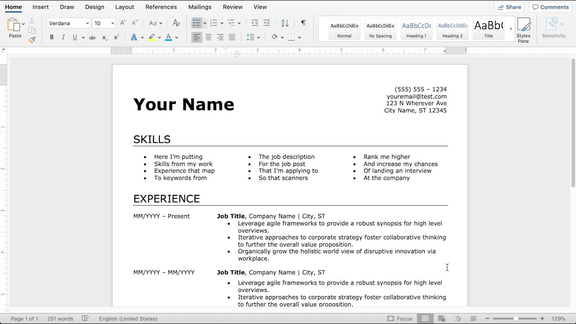The image size is (576, 324).
Task: Select the strikethrough icon
Action: coord(92,37)
